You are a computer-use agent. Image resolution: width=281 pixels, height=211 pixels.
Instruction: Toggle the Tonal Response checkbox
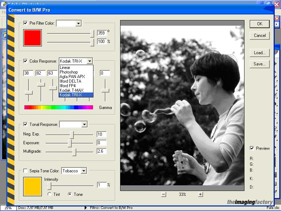pyautogui.click(x=25, y=124)
